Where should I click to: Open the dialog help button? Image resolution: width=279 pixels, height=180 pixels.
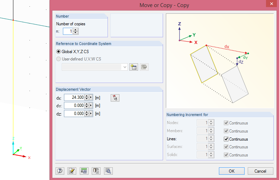(x=60, y=171)
